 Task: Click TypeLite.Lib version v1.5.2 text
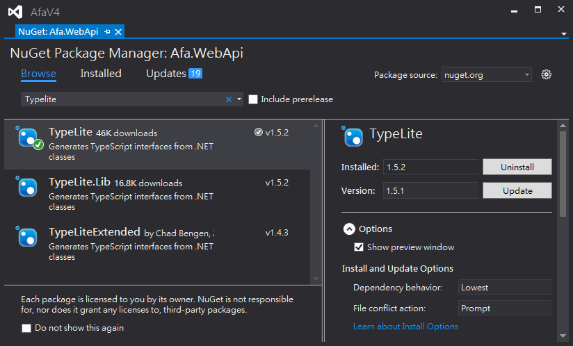pyautogui.click(x=277, y=183)
